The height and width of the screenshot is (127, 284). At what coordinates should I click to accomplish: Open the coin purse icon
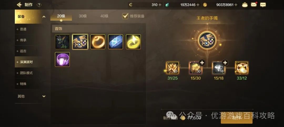pos(245,5)
